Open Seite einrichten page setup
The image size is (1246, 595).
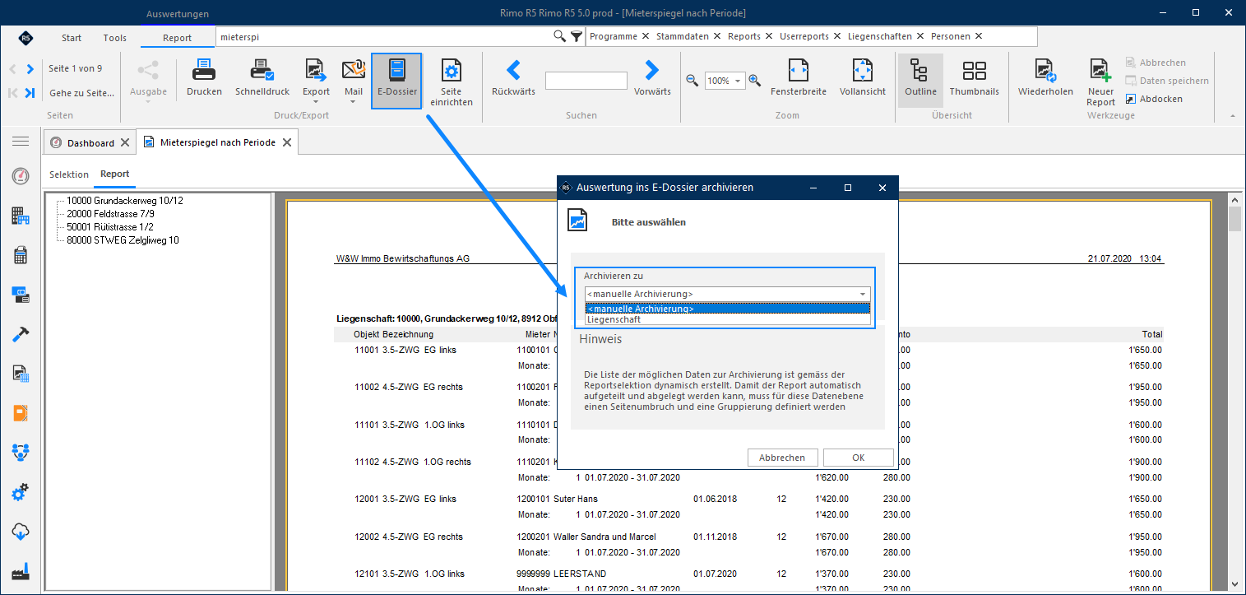pos(451,81)
